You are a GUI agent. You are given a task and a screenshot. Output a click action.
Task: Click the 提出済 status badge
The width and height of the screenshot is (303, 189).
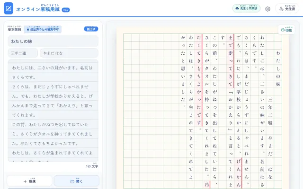91,29
